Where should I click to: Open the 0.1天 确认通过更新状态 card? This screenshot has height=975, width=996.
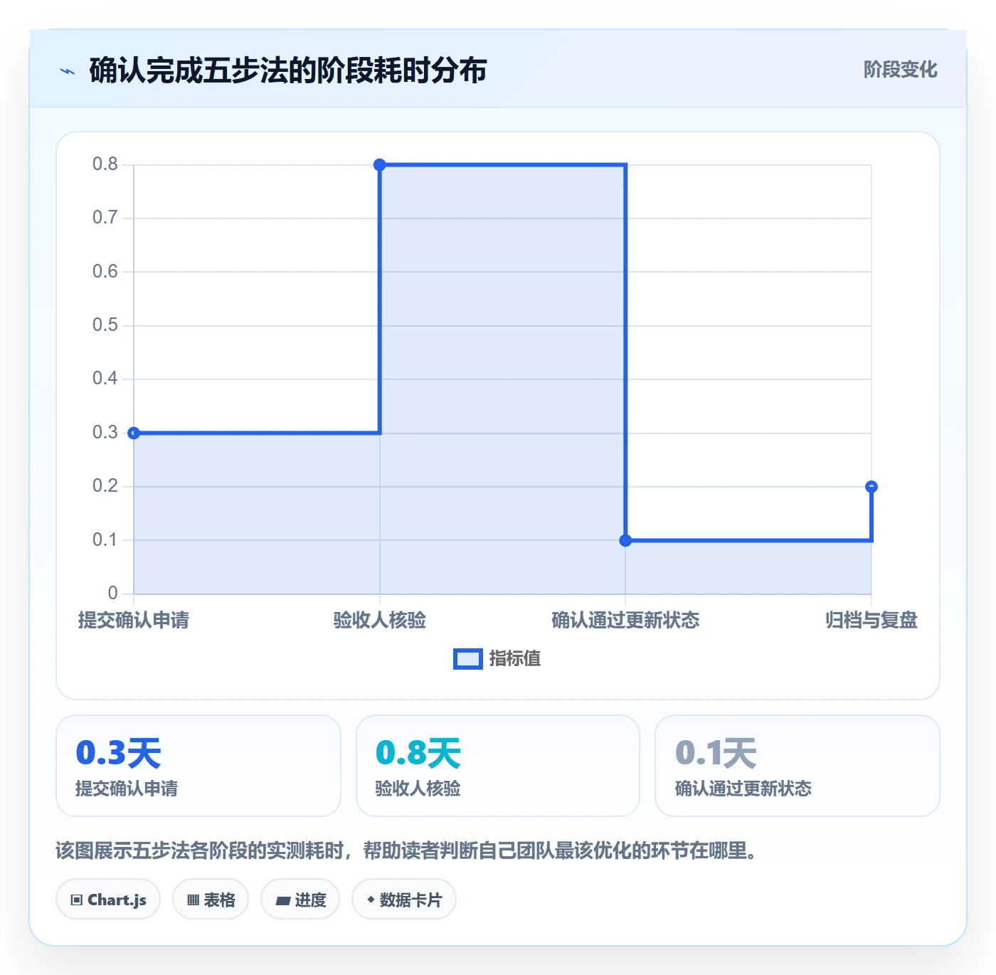pos(798,766)
